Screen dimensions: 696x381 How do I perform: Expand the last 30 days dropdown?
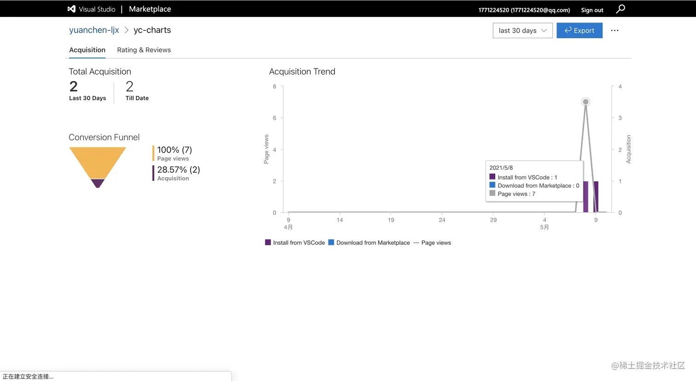click(x=522, y=30)
